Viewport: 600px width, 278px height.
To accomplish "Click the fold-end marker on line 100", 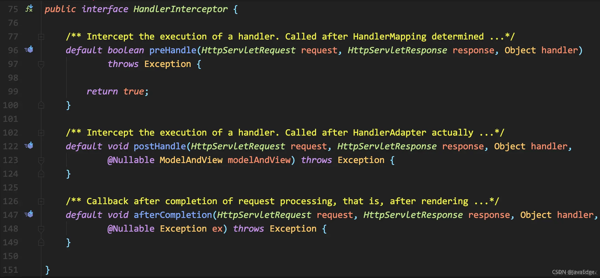I will pyautogui.click(x=41, y=105).
